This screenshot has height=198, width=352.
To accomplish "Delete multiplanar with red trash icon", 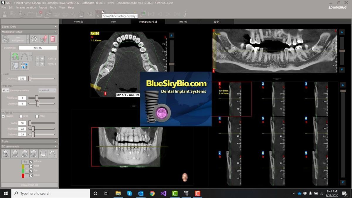I will click(x=53, y=39).
